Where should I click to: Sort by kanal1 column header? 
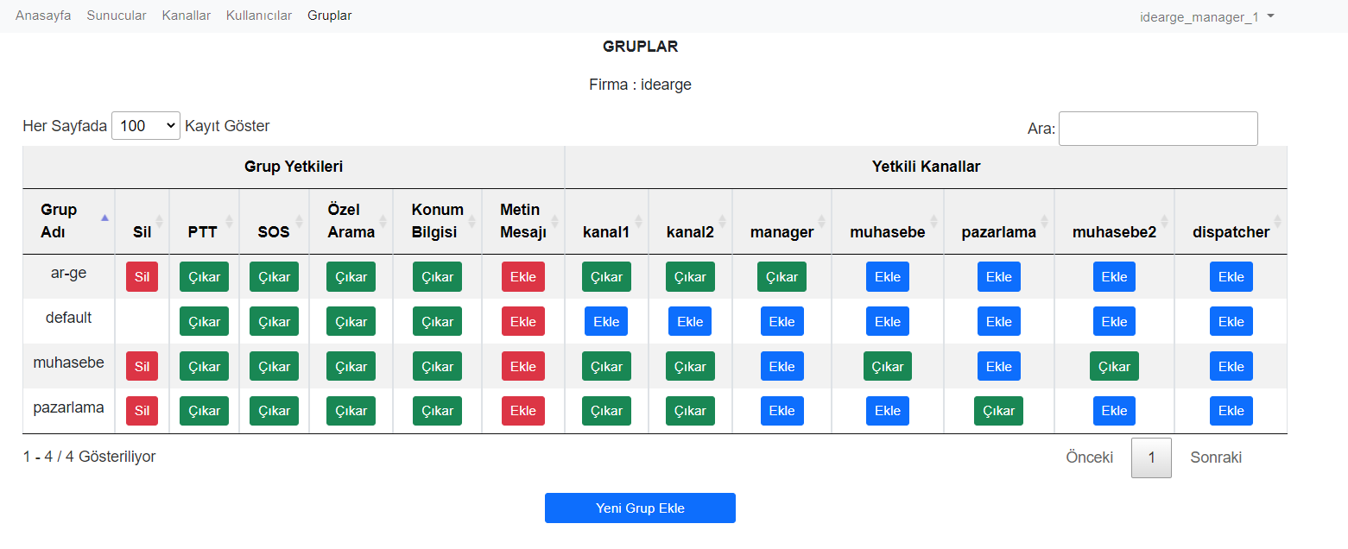click(606, 221)
